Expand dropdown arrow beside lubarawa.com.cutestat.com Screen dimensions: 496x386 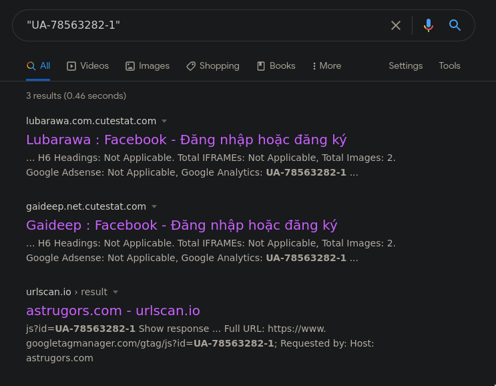(164, 121)
